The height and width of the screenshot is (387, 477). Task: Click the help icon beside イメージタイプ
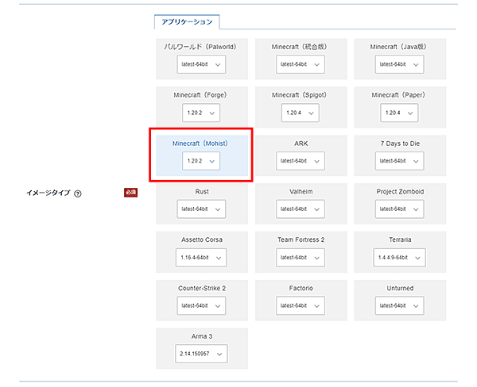[78, 193]
